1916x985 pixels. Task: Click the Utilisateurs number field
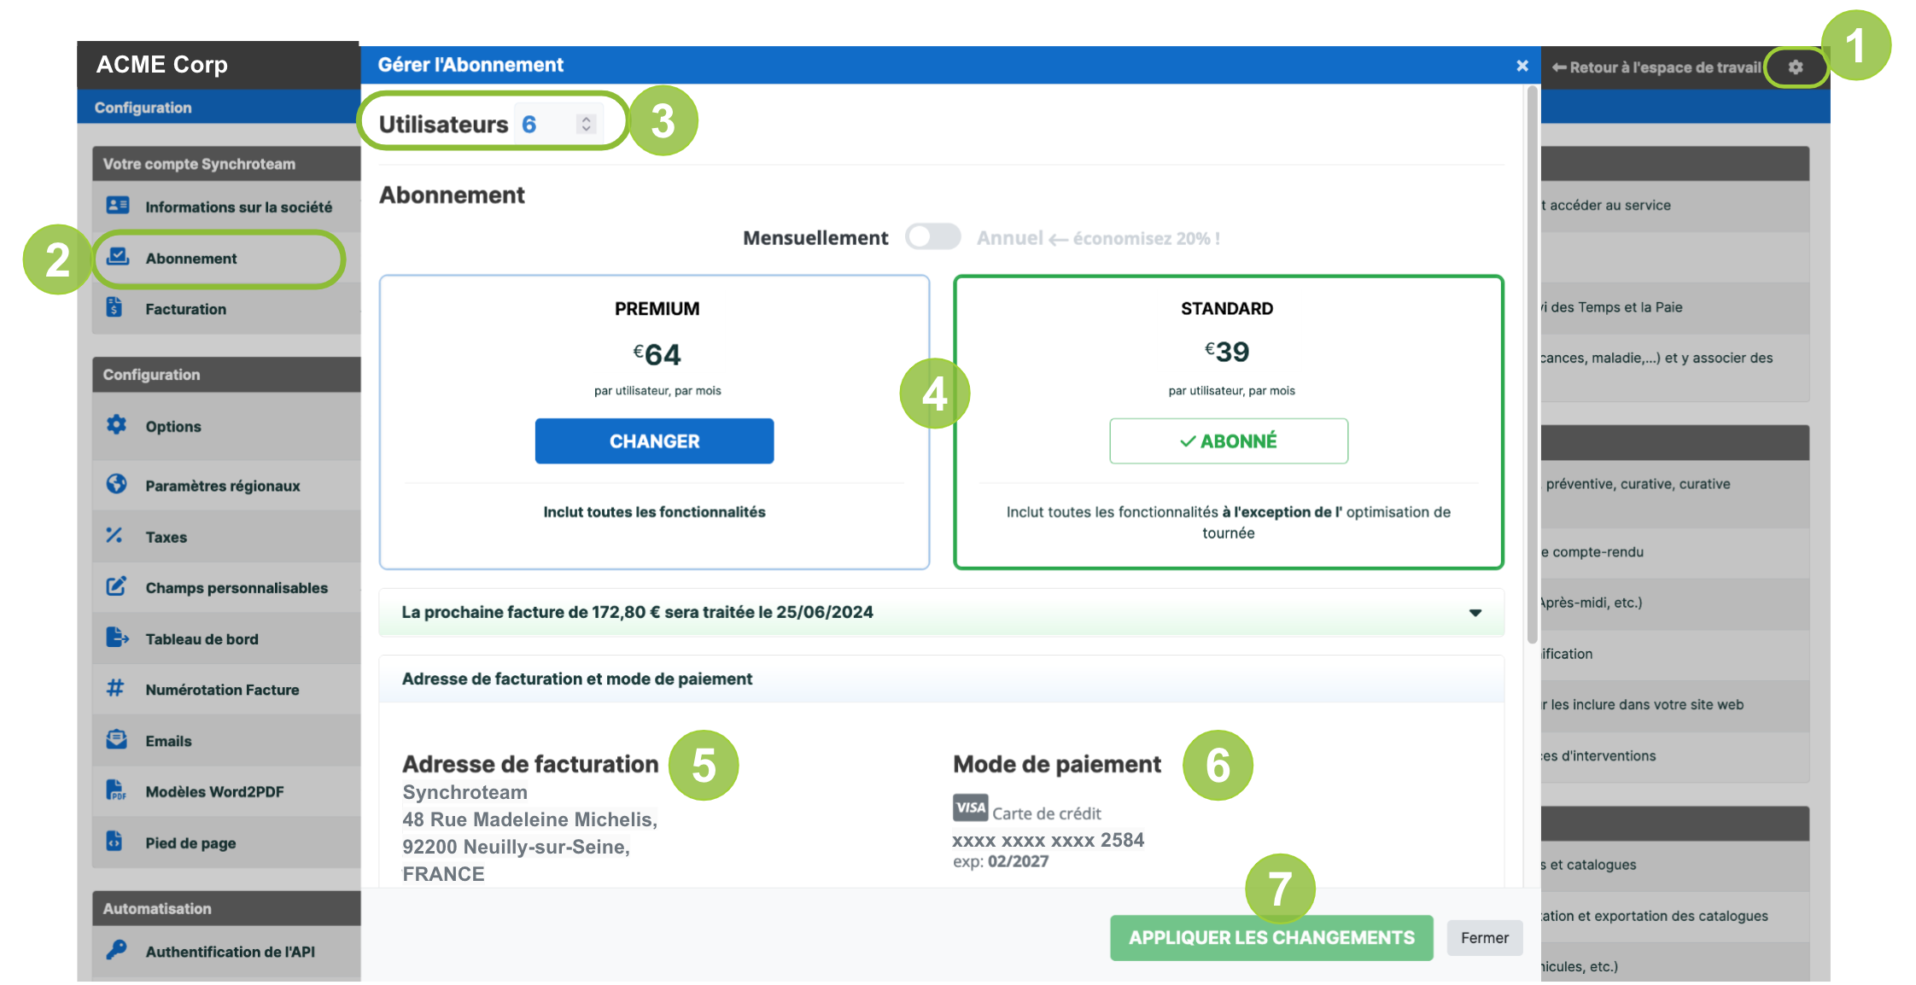(558, 125)
